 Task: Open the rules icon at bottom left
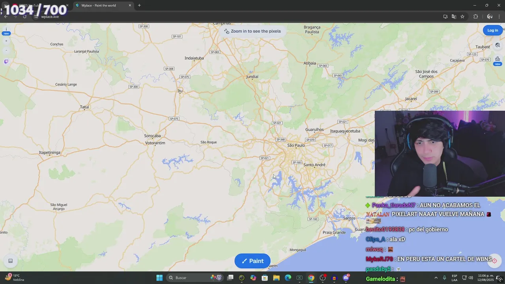[x=11, y=261]
